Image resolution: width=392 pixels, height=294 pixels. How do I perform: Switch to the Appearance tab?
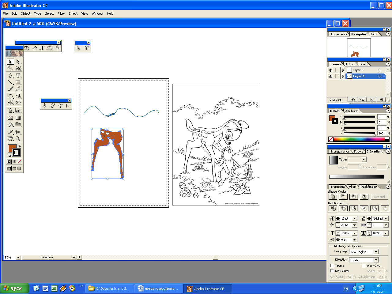(x=339, y=34)
